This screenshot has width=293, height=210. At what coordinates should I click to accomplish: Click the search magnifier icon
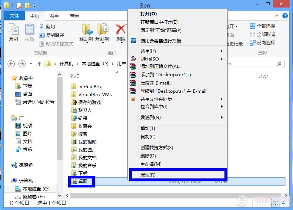[279, 64]
